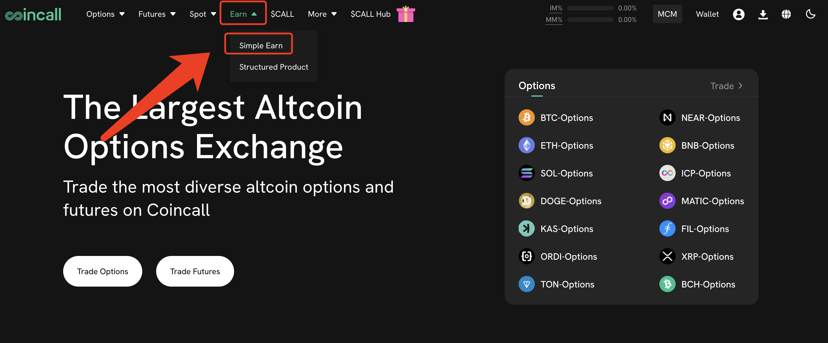Image resolution: width=828 pixels, height=343 pixels.
Task: Open the language globe icon
Action: [x=786, y=14]
